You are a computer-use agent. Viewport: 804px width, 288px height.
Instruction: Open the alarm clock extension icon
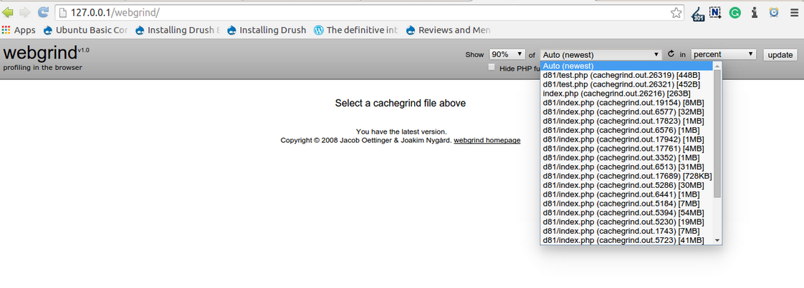774,12
